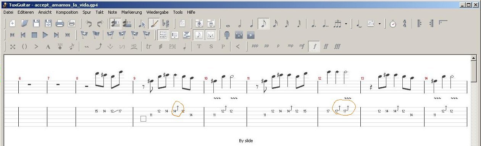Jump to first marker flag
The image size is (481, 146).
tap(110, 35)
